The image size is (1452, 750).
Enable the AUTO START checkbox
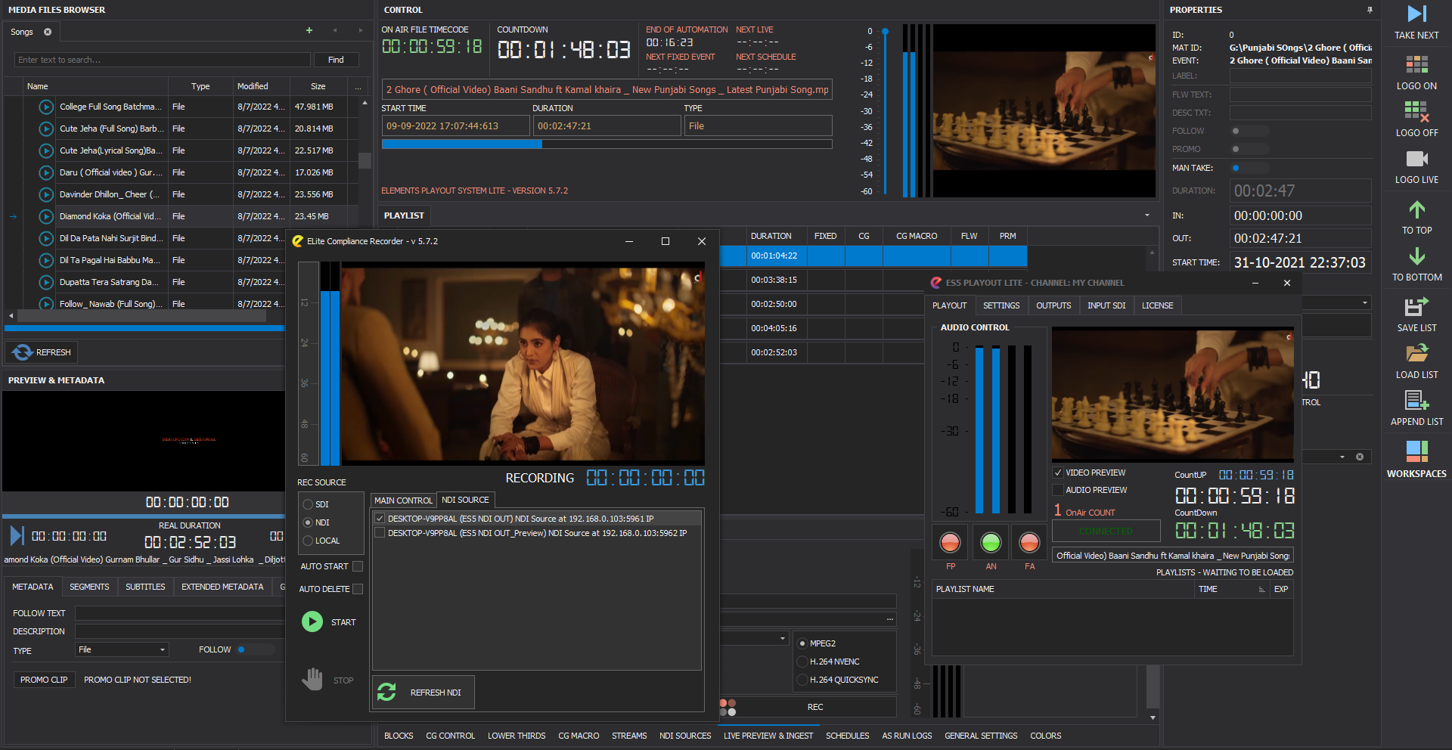pyautogui.click(x=358, y=566)
